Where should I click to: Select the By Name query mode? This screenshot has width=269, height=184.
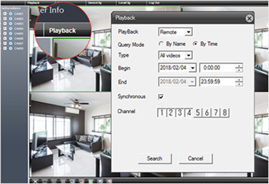[x=161, y=44]
